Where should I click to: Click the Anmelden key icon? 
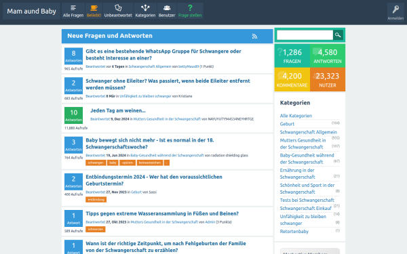click(x=395, y=12)
